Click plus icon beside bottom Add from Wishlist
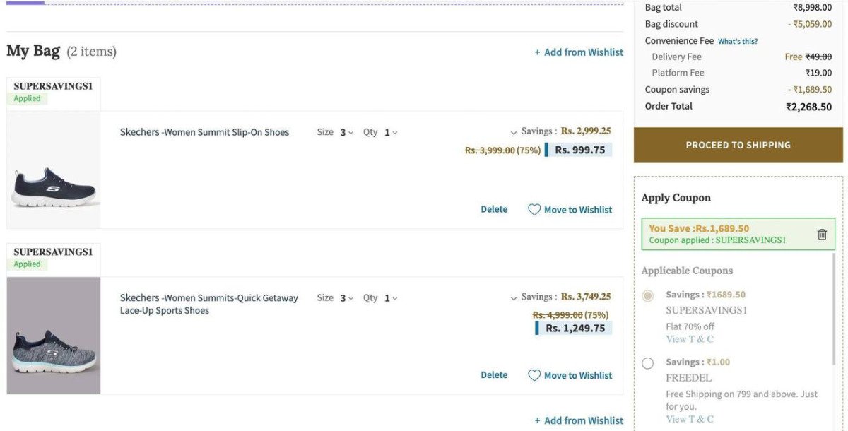 (x=537, y=421)
